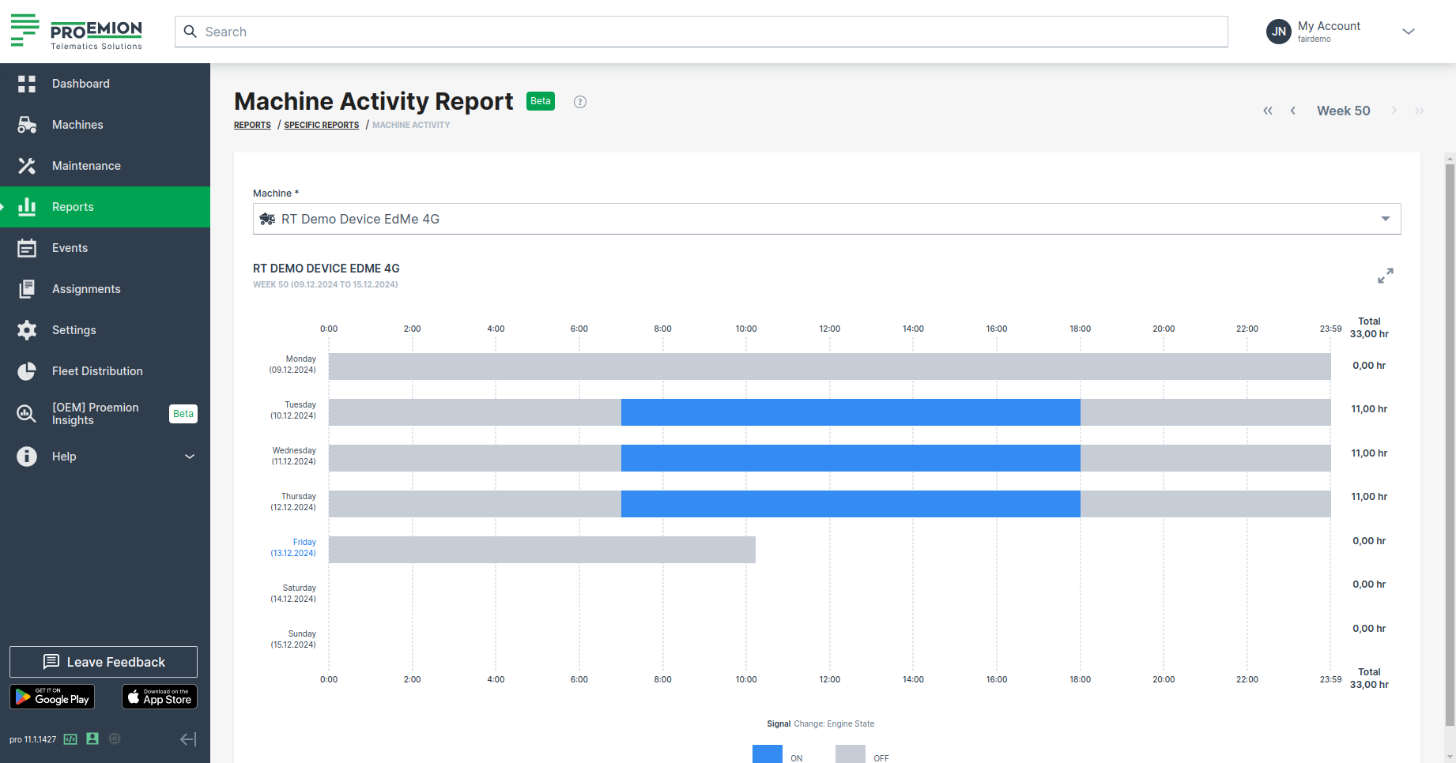
Task: Toggle the OFF signal legend swatch
Action: tap(850, 754)
